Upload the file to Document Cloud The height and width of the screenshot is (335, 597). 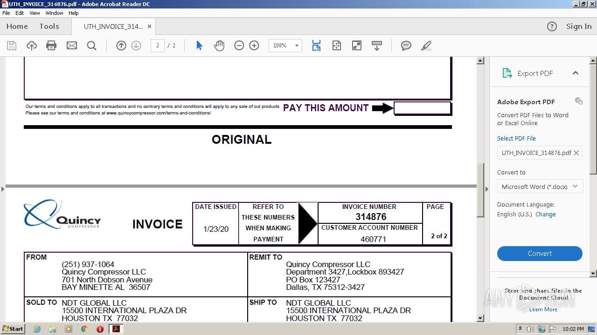tap(32, 46)
